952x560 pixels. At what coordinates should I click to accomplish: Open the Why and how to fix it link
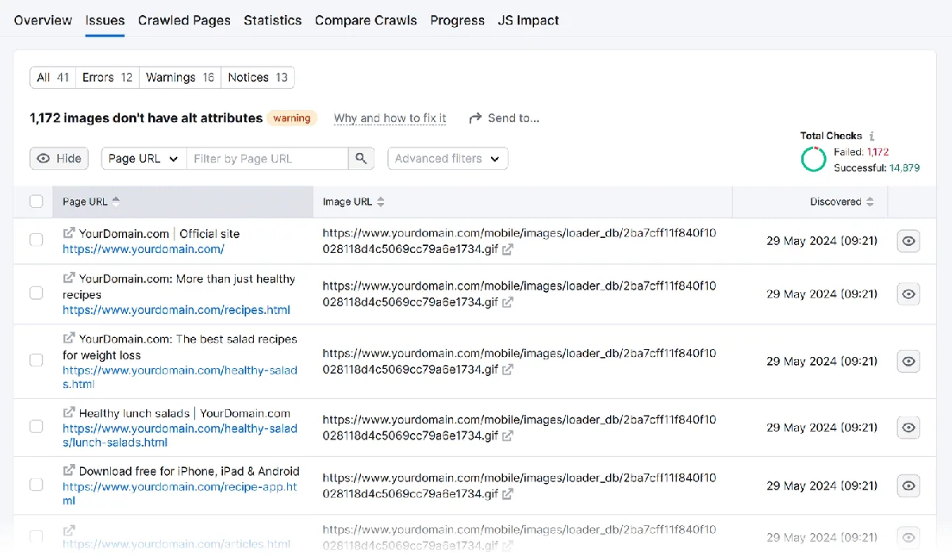pyautogui.click(x=390, y=118)
